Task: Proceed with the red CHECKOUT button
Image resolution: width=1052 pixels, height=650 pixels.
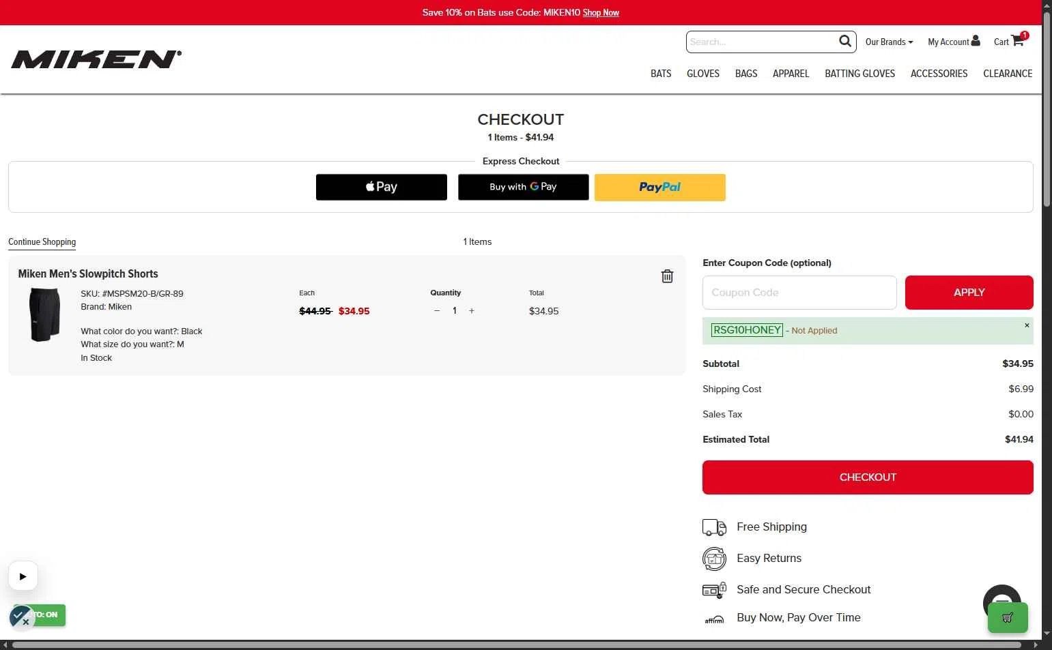Action: 868,477
